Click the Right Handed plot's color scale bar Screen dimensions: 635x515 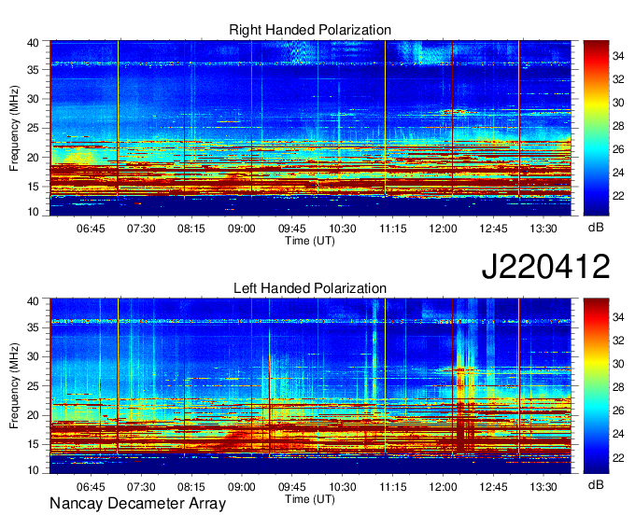(x=596, y=128)
